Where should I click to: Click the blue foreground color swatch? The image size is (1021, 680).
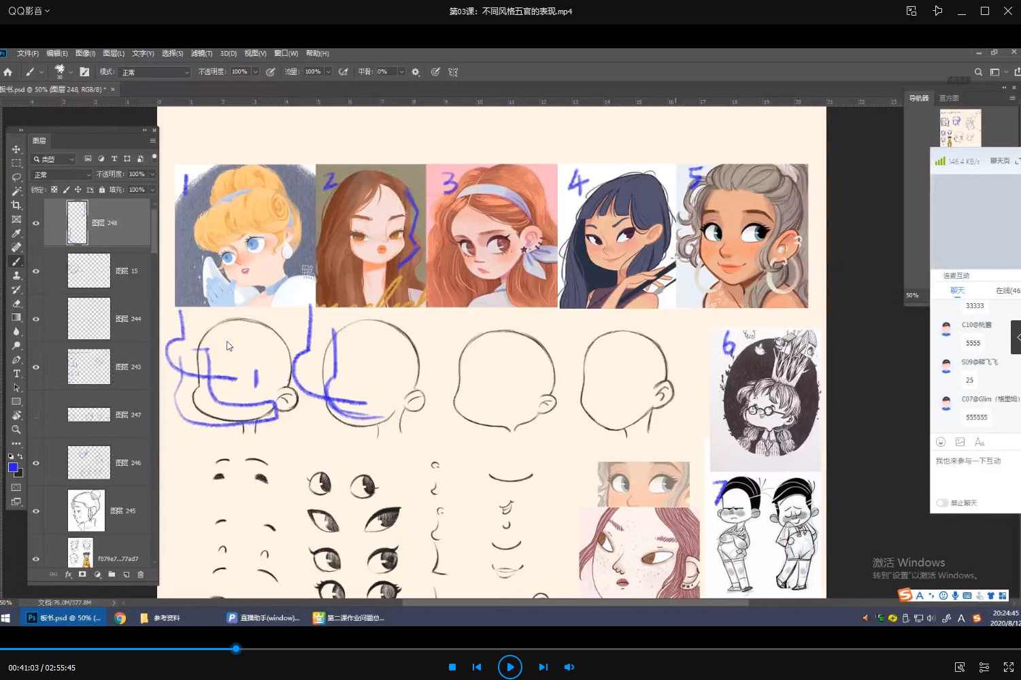(x=12, y=467)
